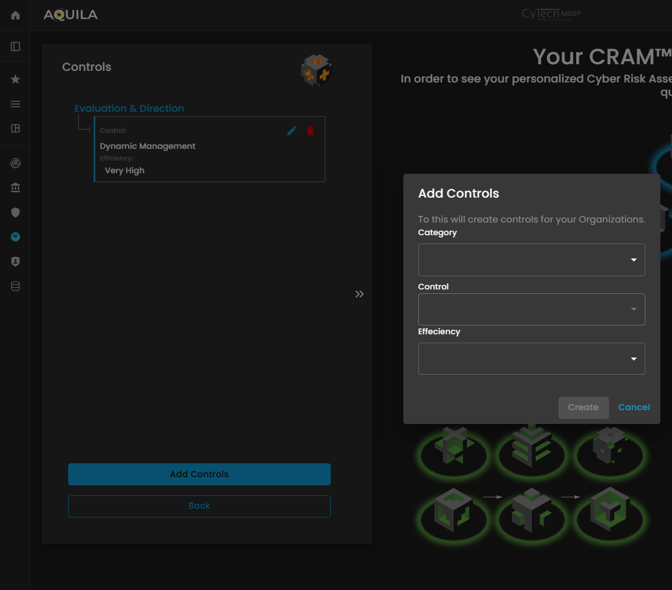Open favorites with the star icon

coord(16,79)
